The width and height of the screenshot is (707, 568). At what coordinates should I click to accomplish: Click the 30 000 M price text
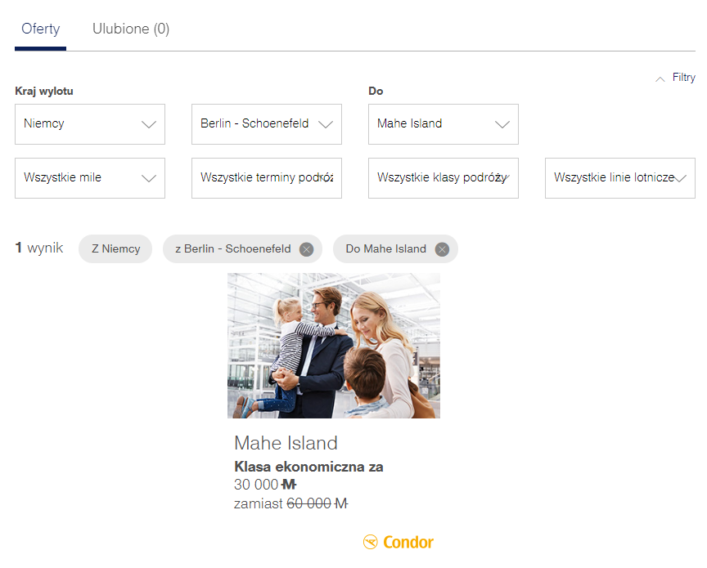tap(265, 485)
